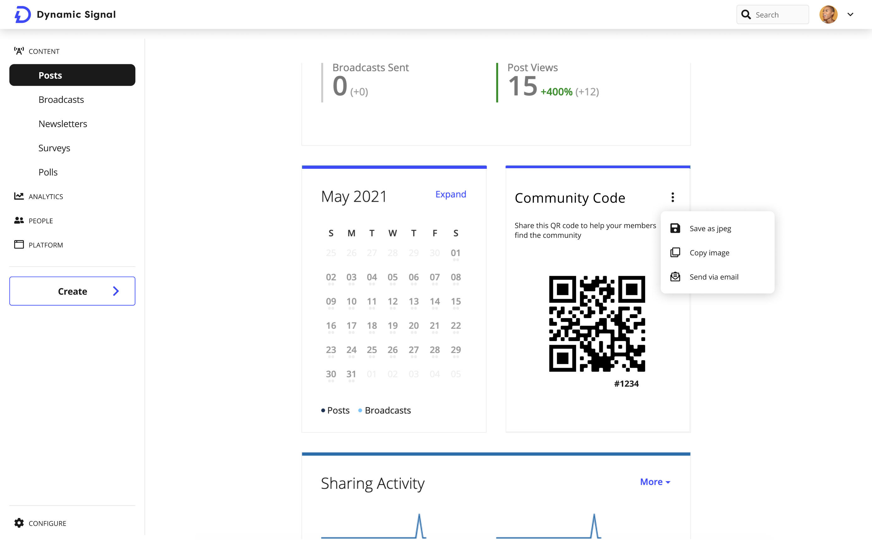Click the Dynamic Signal brand name

click(x=76, y=14)
